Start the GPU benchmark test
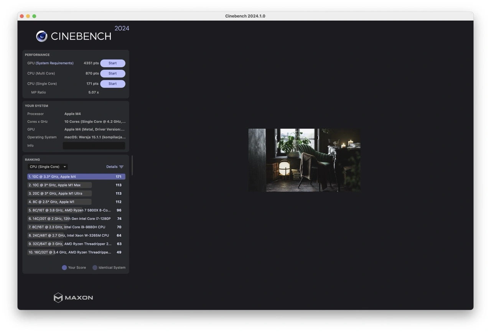The width and height of the screenshot is (491, 333). click(x=112, y=63)
